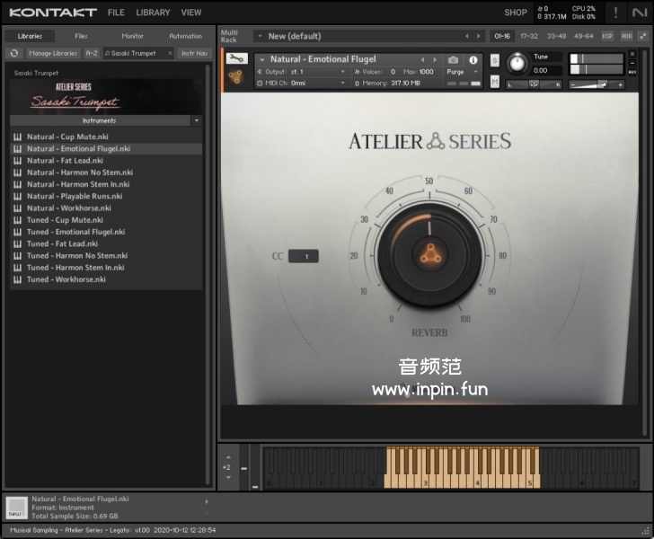Refresh the library browser

14,53
